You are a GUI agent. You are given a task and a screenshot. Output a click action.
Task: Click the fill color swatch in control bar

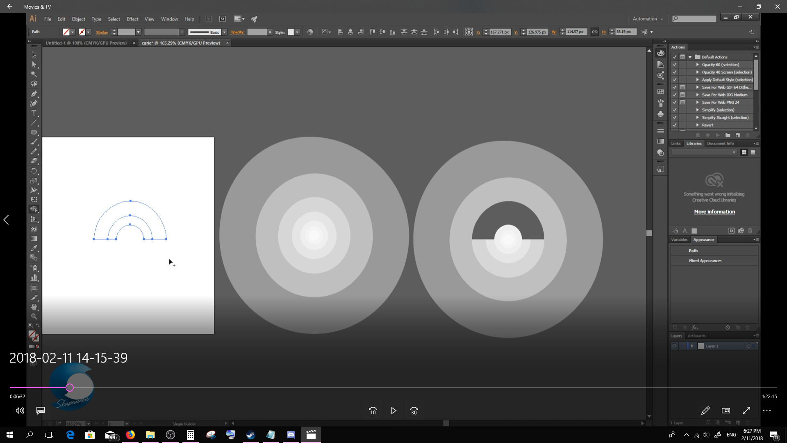66,32
